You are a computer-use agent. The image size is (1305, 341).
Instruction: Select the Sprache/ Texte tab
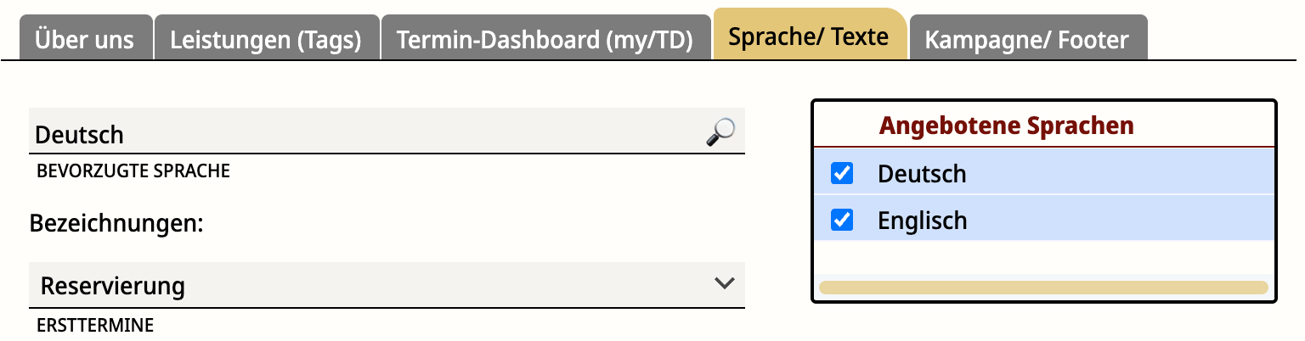tap(809, 36)
